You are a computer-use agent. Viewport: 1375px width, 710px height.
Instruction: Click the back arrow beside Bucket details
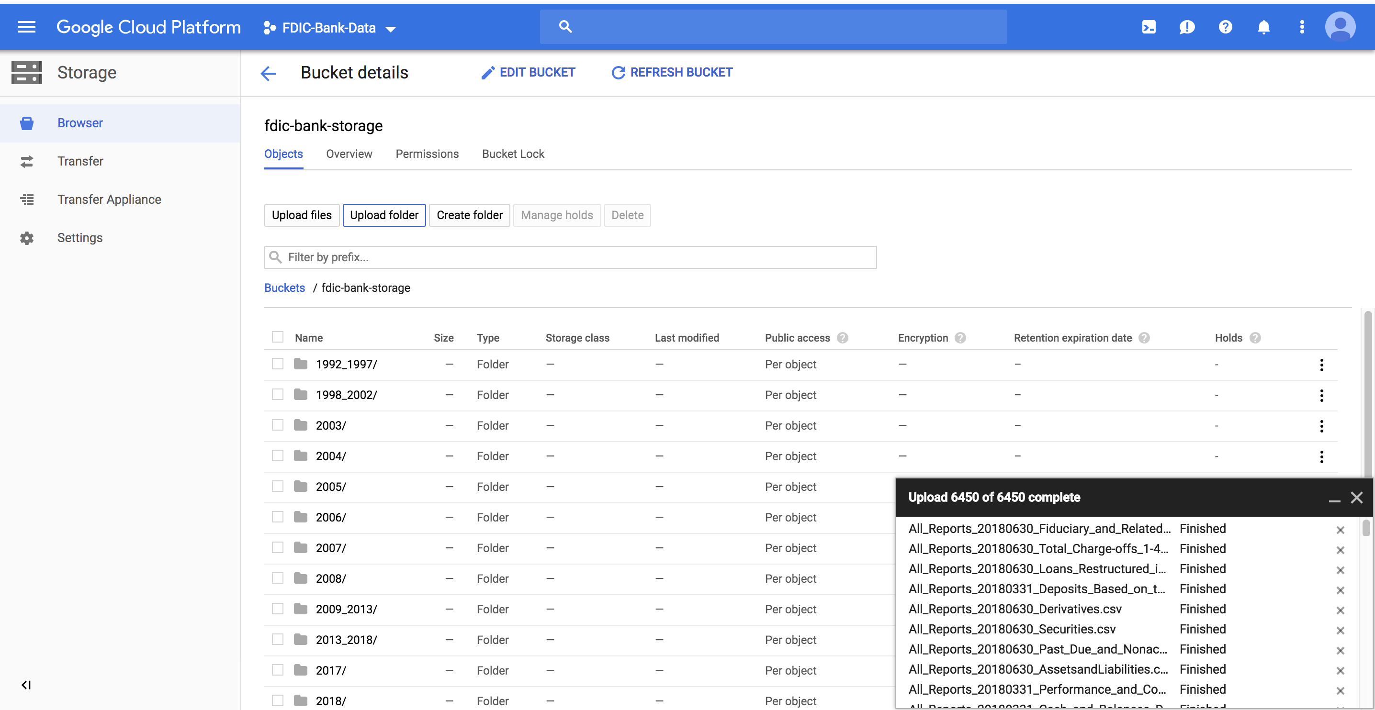tap(269, 73)
